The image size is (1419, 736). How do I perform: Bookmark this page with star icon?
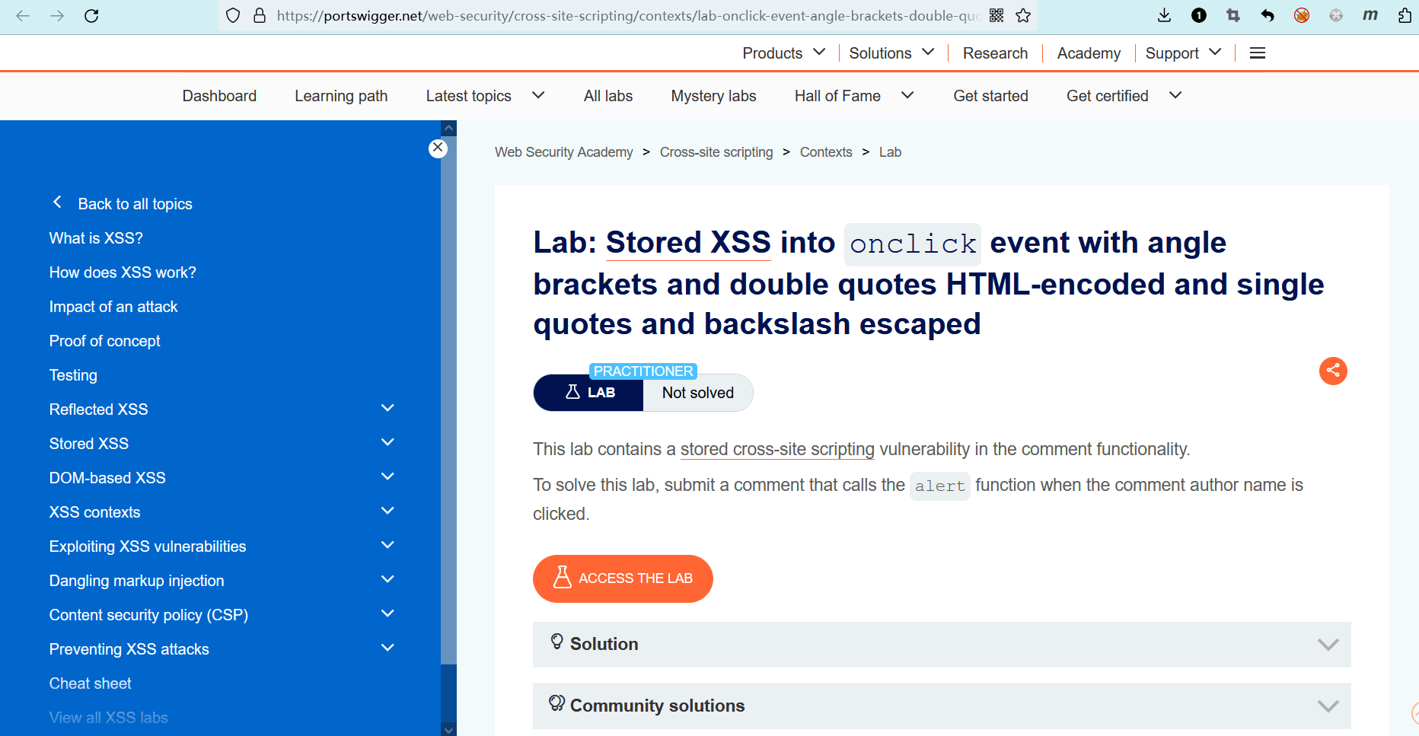[x=1023, y=16]
